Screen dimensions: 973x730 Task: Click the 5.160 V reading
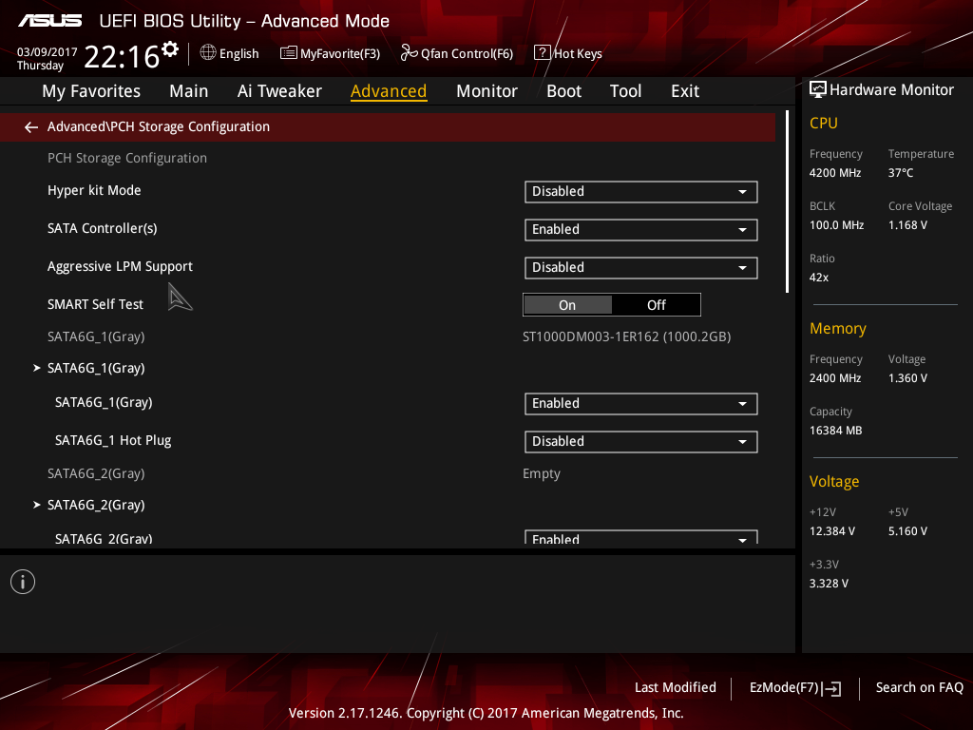[907, 531]
